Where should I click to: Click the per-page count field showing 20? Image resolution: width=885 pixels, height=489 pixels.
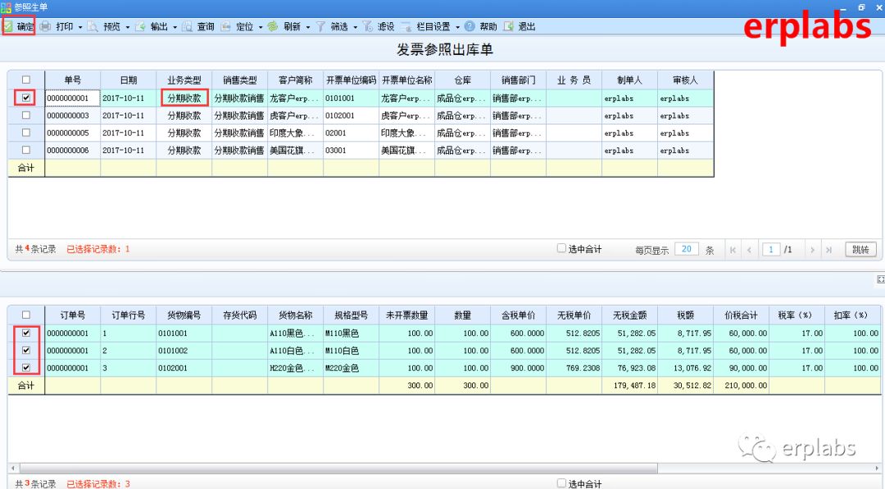coord(687,249)
